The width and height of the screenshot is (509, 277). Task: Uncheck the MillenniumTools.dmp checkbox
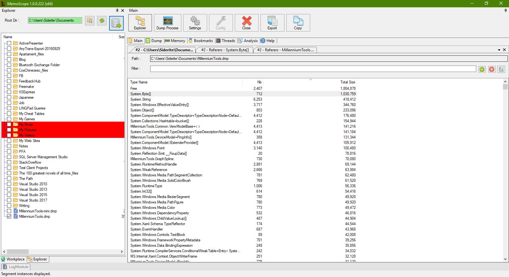[9, 217]
